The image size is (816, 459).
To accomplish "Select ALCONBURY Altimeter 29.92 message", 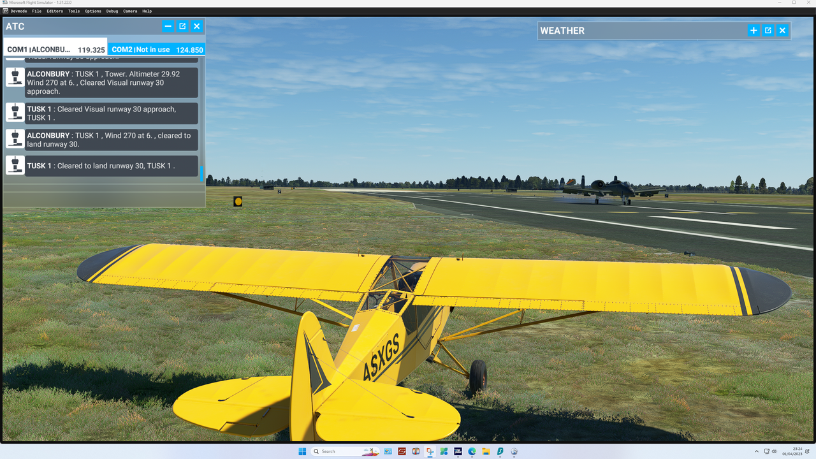I will coord(112,82).
